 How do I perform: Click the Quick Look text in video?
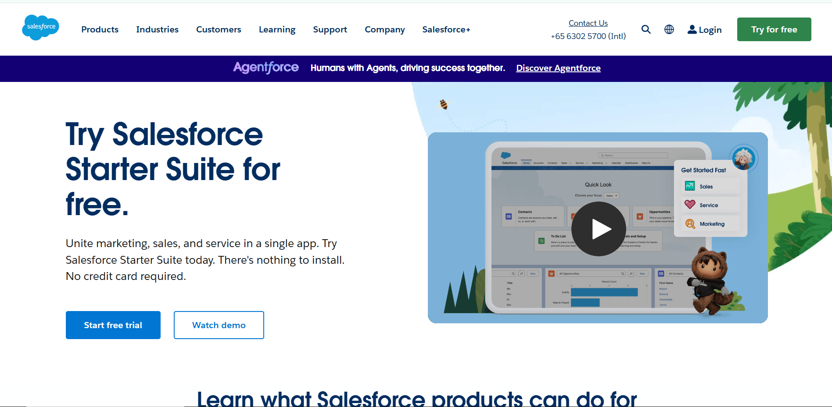(x=598, y=184)
